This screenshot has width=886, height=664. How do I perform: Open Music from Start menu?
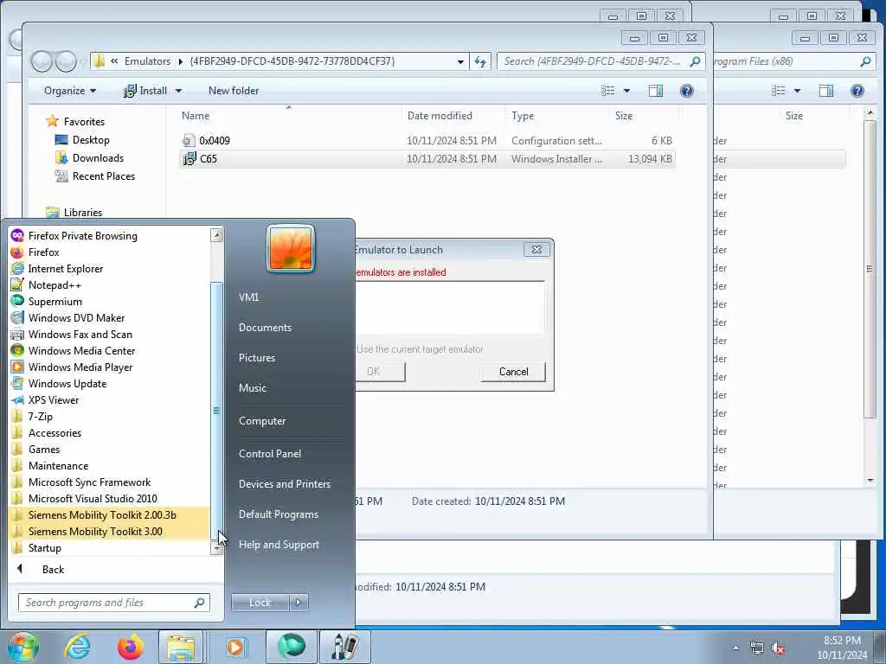tap(252, 387)
